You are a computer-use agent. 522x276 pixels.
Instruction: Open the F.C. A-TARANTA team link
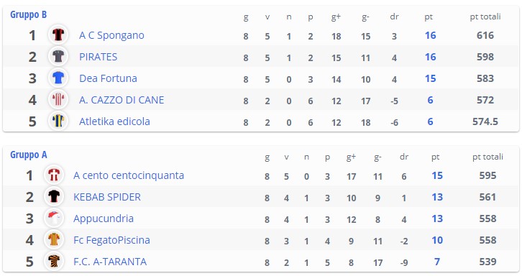(110, 262)
